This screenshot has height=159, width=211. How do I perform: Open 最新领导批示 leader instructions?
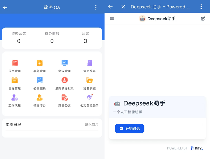pos(64,83)
